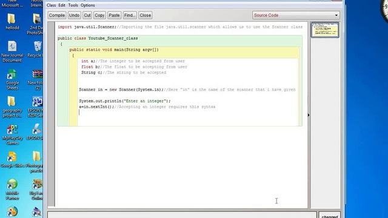Click the 'float b;' declaration line
Viewport: 388px width, 218px height.
134,67
